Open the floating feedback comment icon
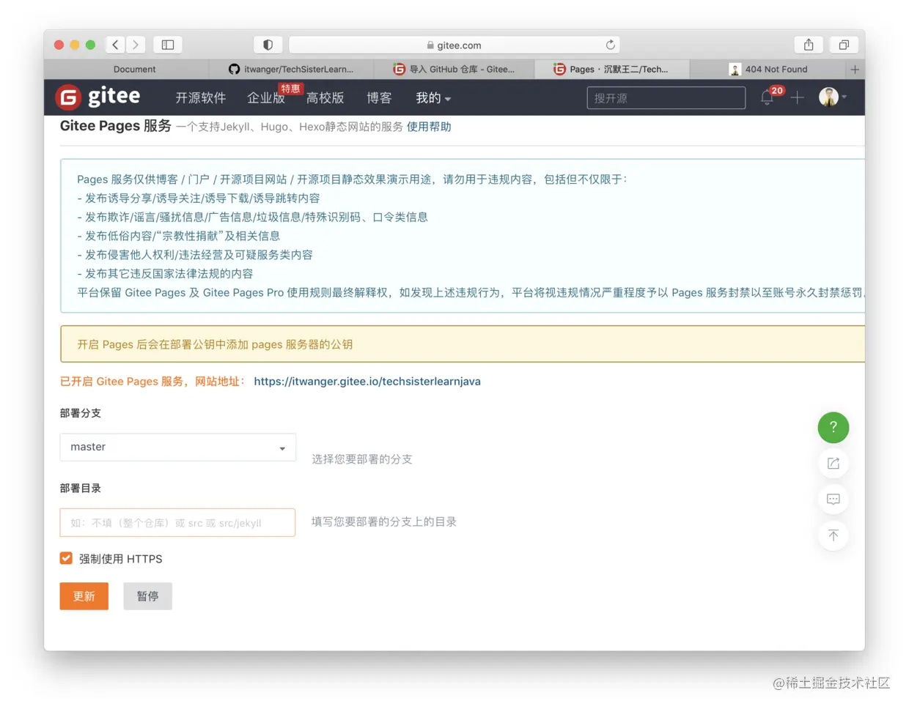This screenshot has width=909, height=709. 833,500
